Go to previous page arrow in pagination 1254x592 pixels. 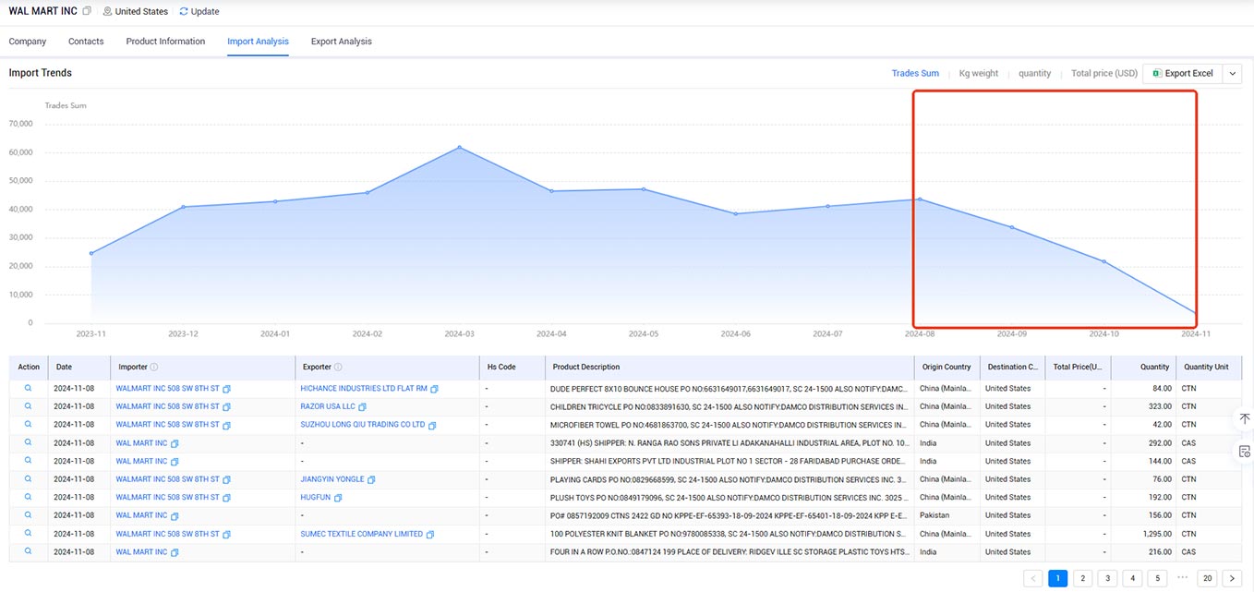(1033, 578)
